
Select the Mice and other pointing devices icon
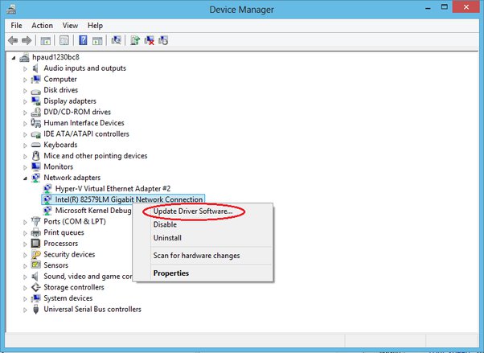point(36,156)
